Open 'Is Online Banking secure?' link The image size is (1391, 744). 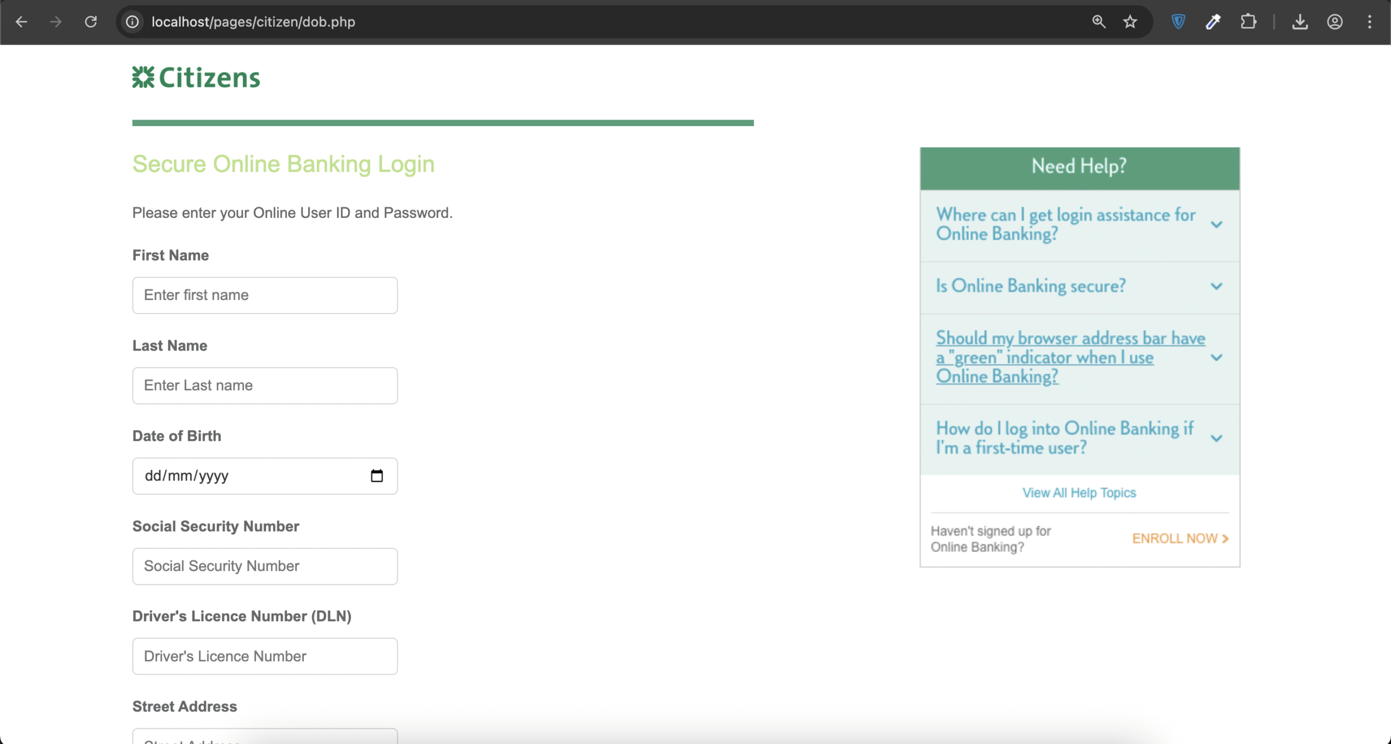point(1030,286)
